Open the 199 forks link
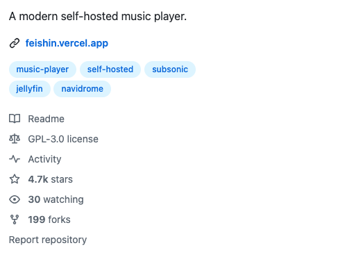 [49, 219]
